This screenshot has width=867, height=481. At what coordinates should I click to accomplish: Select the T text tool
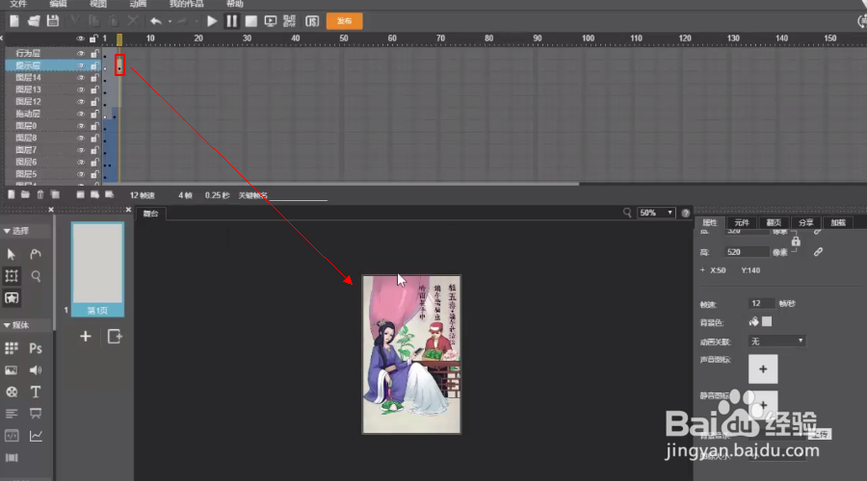[36, 392]
